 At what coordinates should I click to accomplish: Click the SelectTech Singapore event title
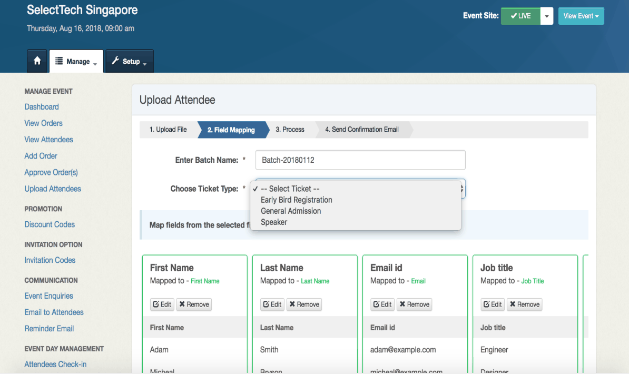coord(82,10)
